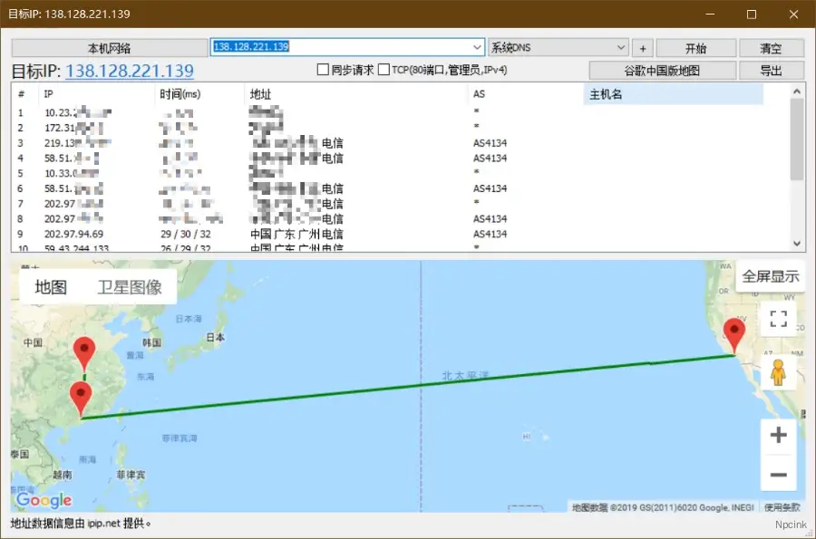Zoom in using the map plus icon
The image size is (816, 539).
coord(778,435)
